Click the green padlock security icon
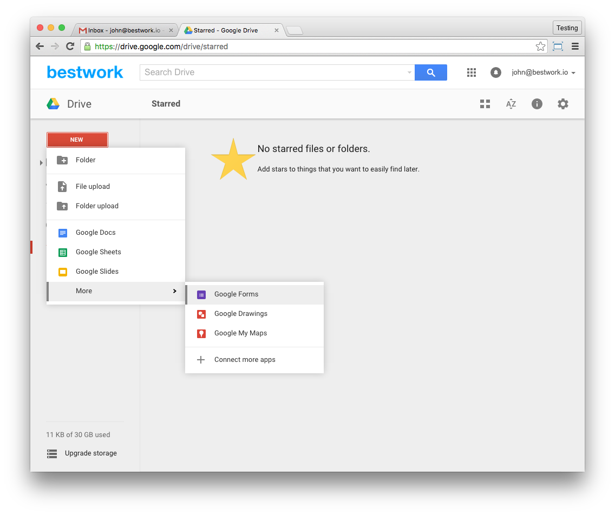The height and width of the screenshot is (515, 615). click(88, 46)
